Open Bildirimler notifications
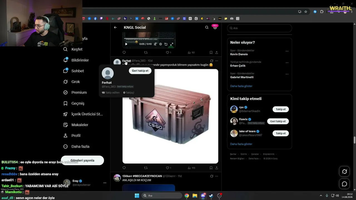The height and width of the screenshot is (200, 356). click(76, 60)
